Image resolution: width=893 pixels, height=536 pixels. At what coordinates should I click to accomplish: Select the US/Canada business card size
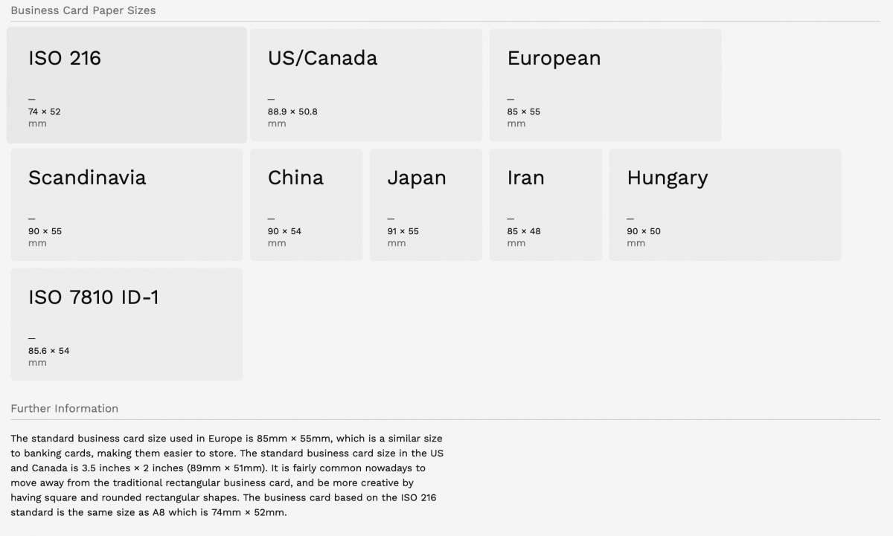(366, 85)
